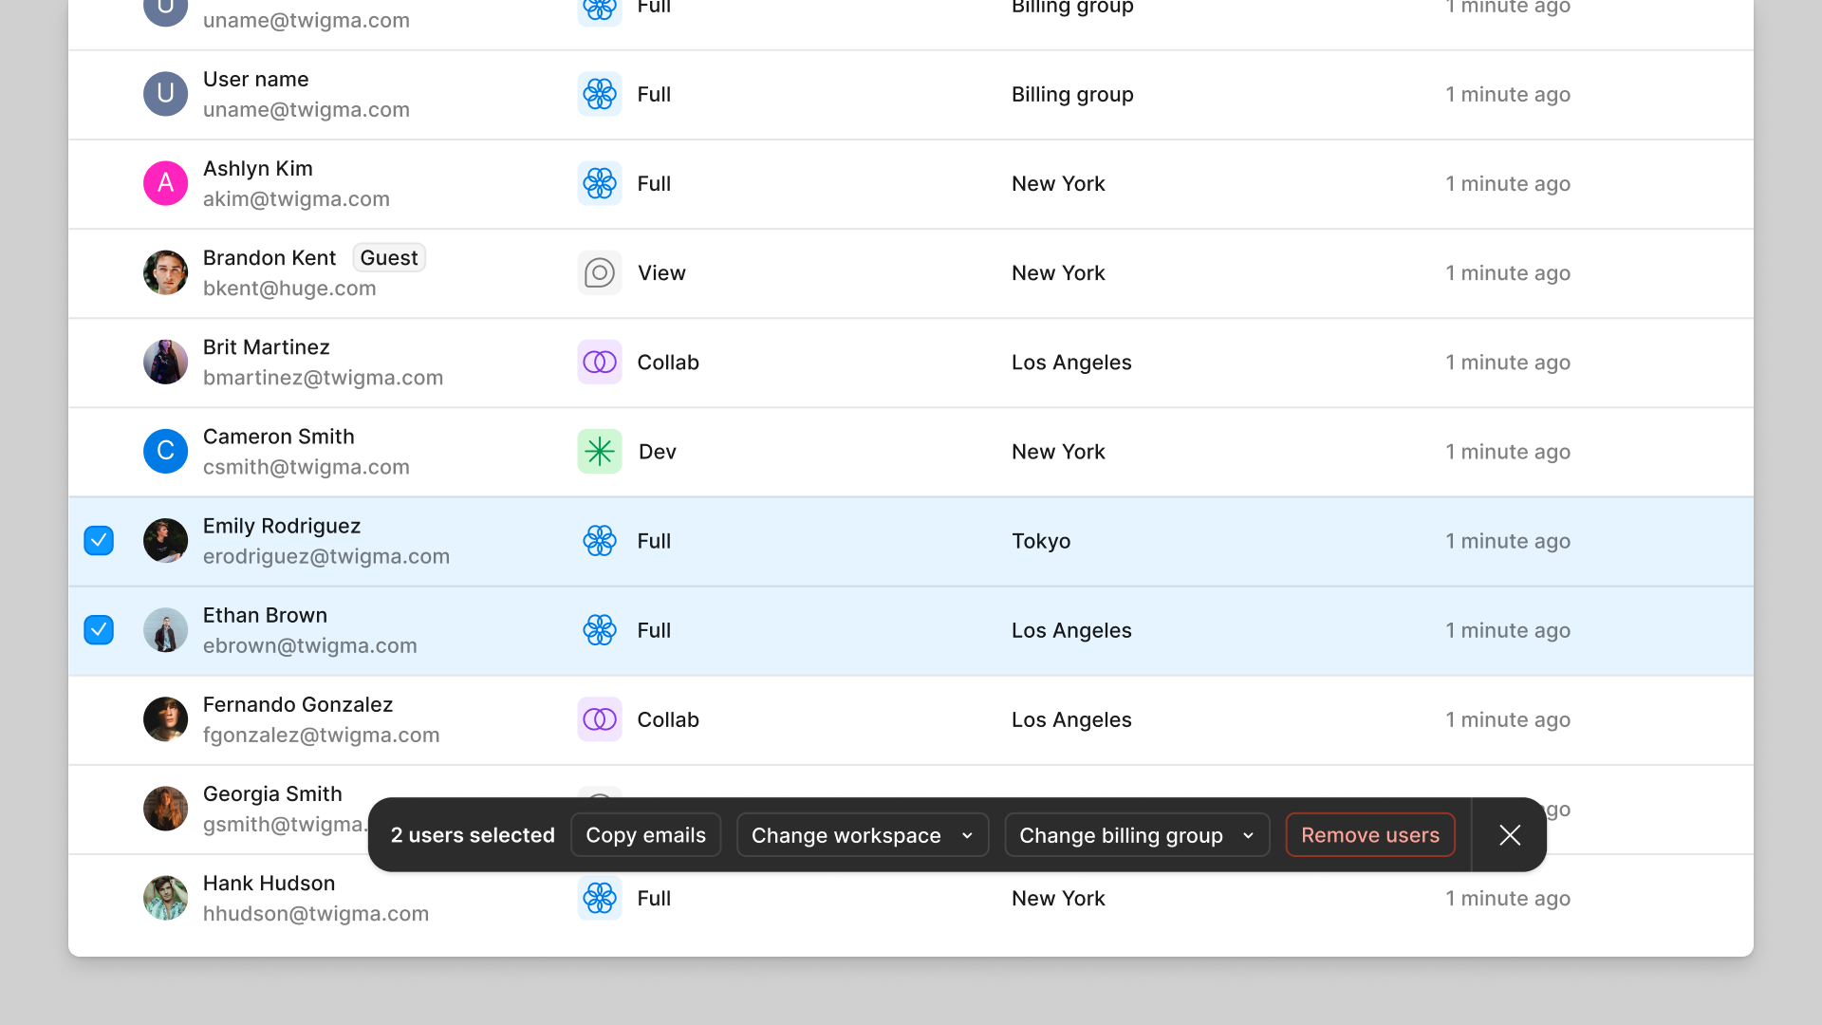
Task: Click email akim@twigma.com
Action: (296, 199)
